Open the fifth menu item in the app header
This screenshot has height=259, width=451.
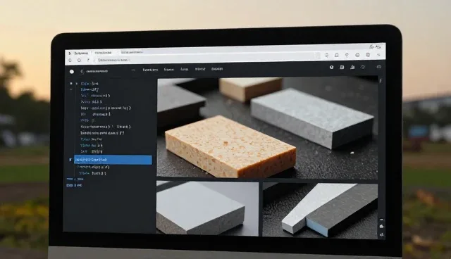click(217, 69)
